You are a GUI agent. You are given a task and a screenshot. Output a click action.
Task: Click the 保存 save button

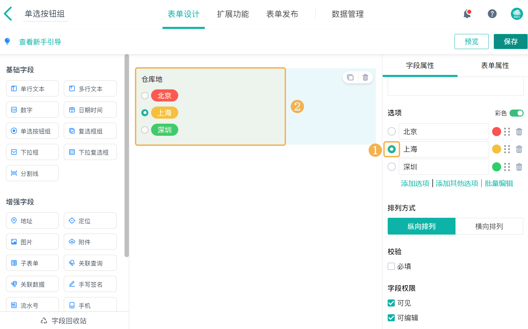(x=510, y=42)
